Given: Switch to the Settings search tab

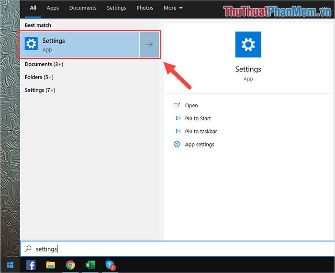Looking at the screenshot, I should click(116, 8).
